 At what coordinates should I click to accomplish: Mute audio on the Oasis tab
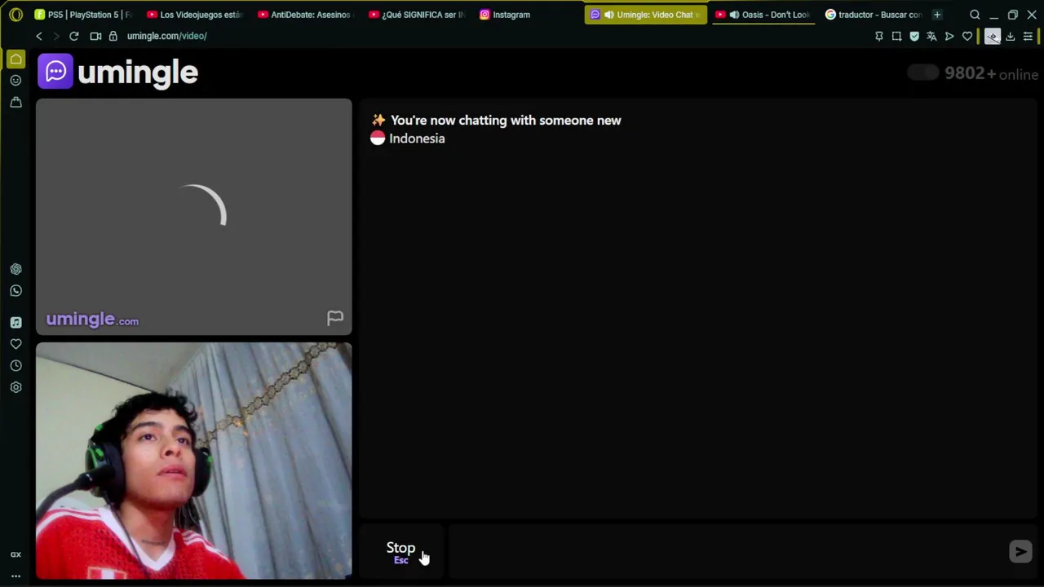click(x=734, y=15)
